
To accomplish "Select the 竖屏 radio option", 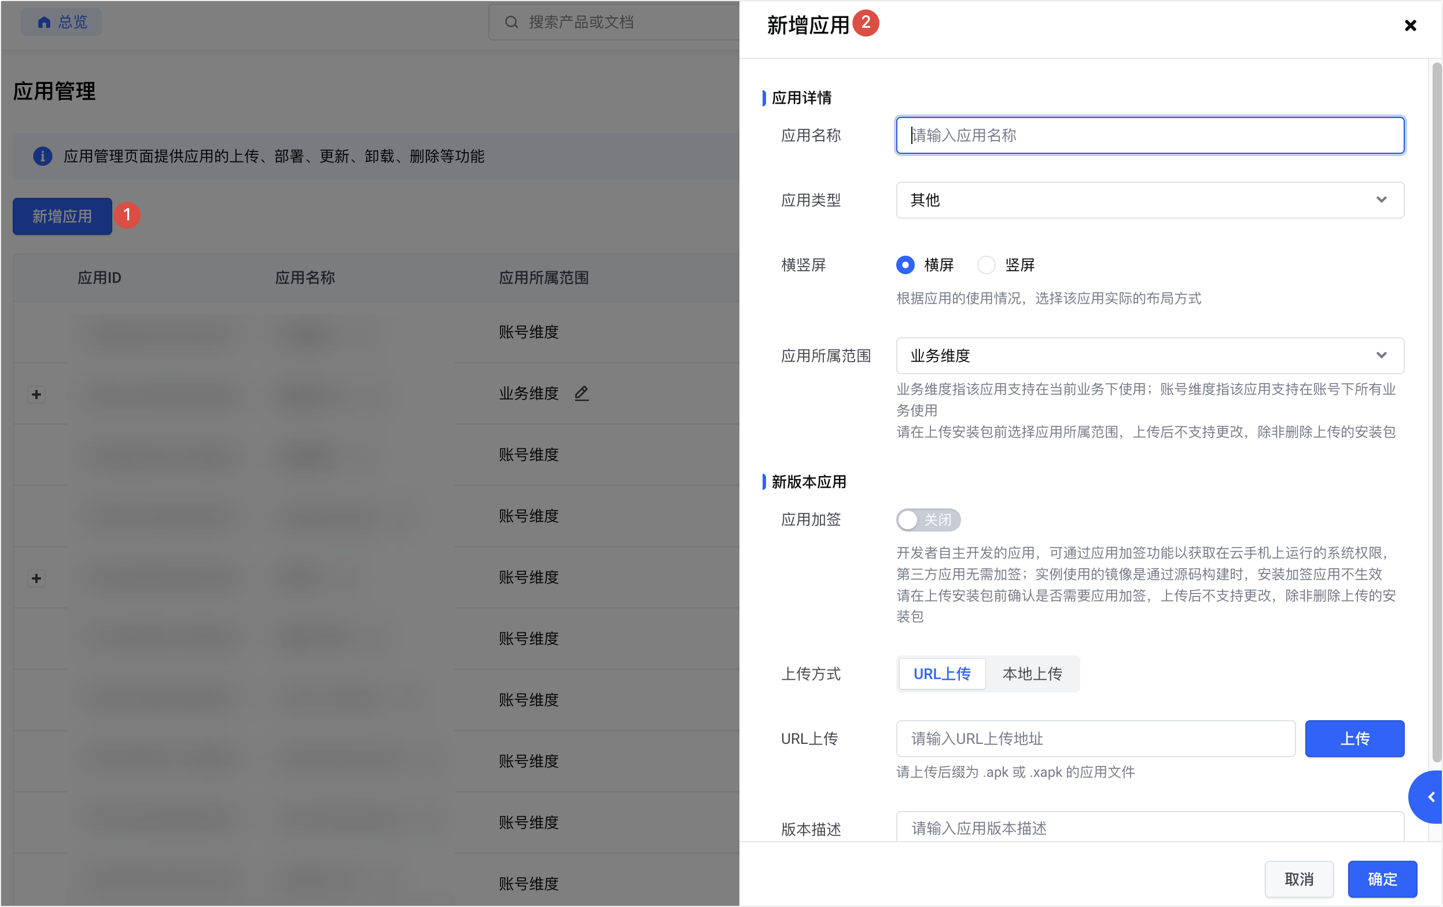I will coord(986,265).
